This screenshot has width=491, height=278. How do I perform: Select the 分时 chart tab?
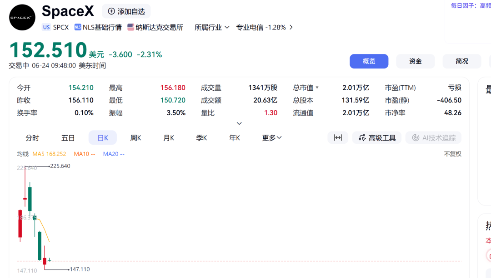click(x=32, y=138)
